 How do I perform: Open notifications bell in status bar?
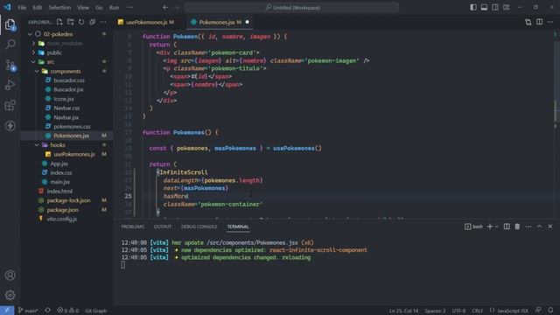click(x=550, y=311)
